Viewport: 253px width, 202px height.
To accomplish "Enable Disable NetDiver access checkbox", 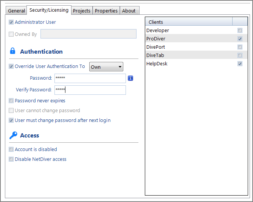I will point(11,159).
